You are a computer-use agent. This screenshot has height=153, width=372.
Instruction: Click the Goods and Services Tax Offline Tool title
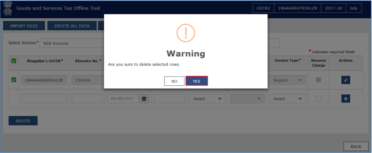pyautogui.click(x=58, y=8)
